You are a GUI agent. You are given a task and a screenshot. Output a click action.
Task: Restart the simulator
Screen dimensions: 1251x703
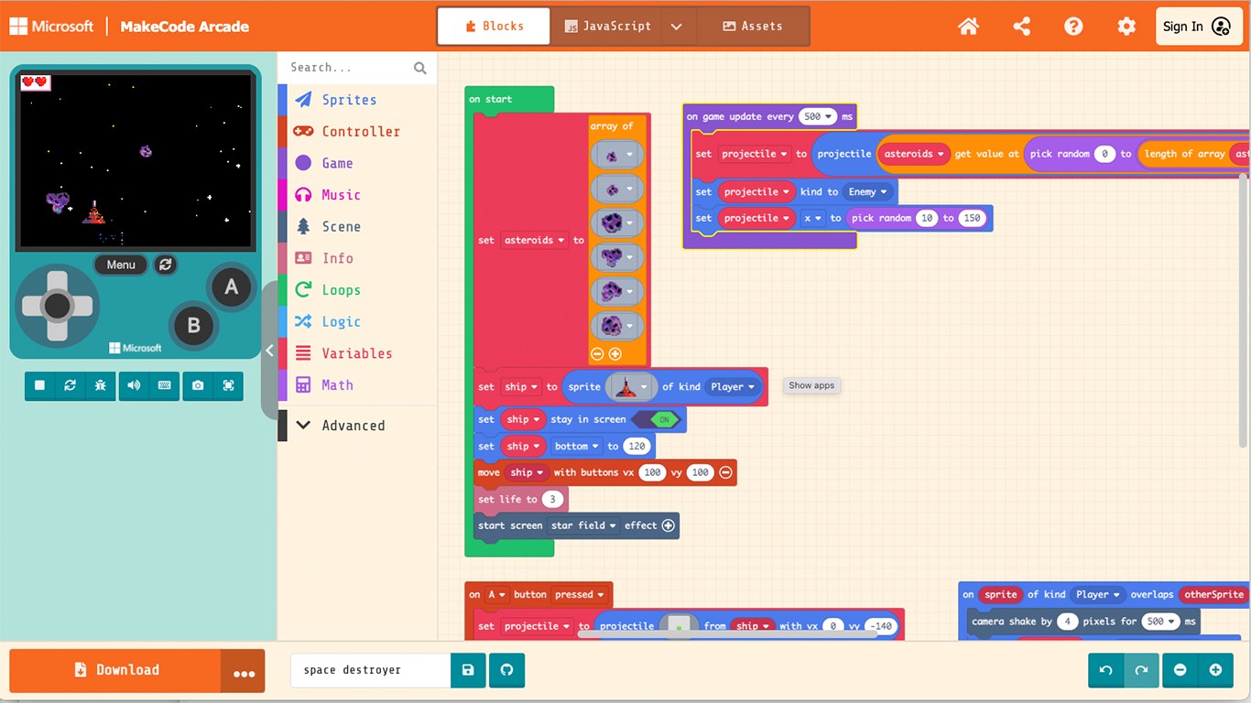click(70, 385)
